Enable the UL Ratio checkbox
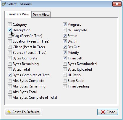 pos(65,75)
